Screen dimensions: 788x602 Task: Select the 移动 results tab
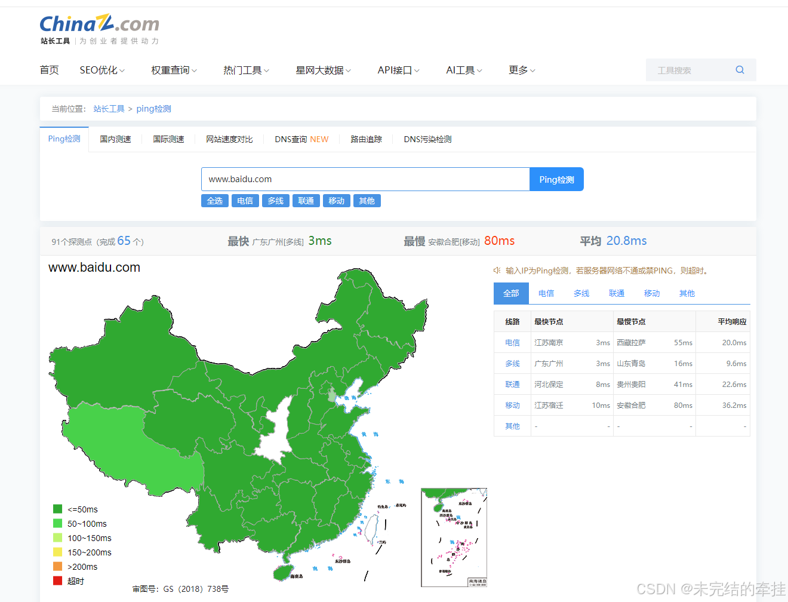point(652,293)
